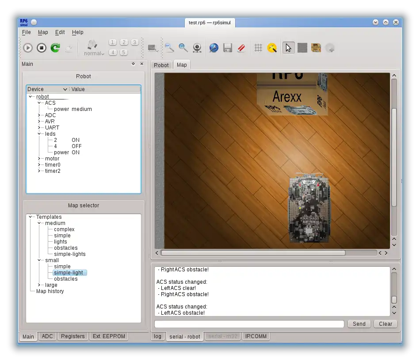
Task: Click the green reload plugin icon
Action: (x=55, y=48)
